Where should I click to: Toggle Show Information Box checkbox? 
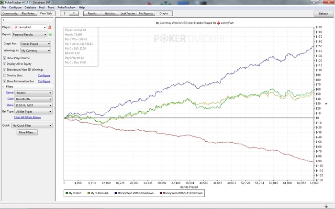point(4,81)
